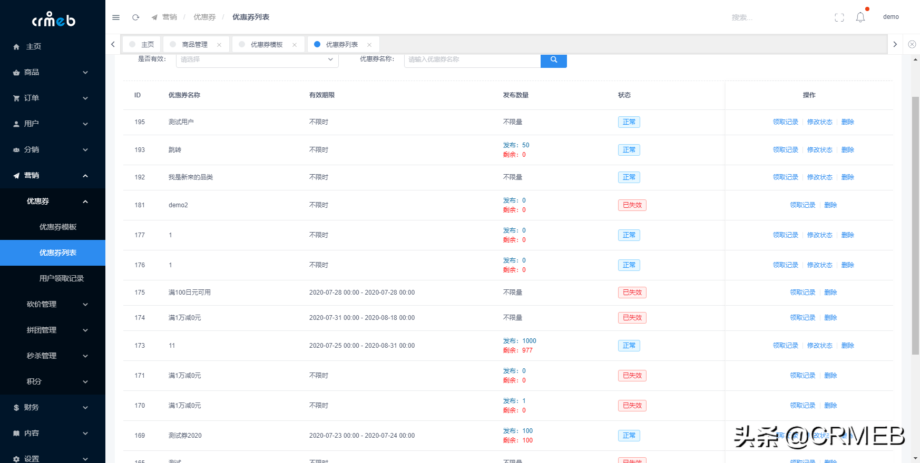
Task: Open 优惠券模板 in the sidebar
Action: [53, 227]
